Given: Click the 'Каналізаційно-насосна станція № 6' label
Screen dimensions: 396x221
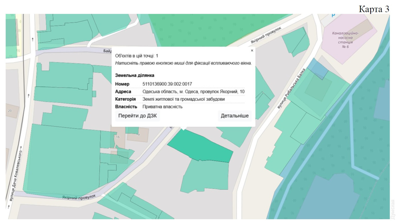Looking at the screenshot, I should (345, 40).
